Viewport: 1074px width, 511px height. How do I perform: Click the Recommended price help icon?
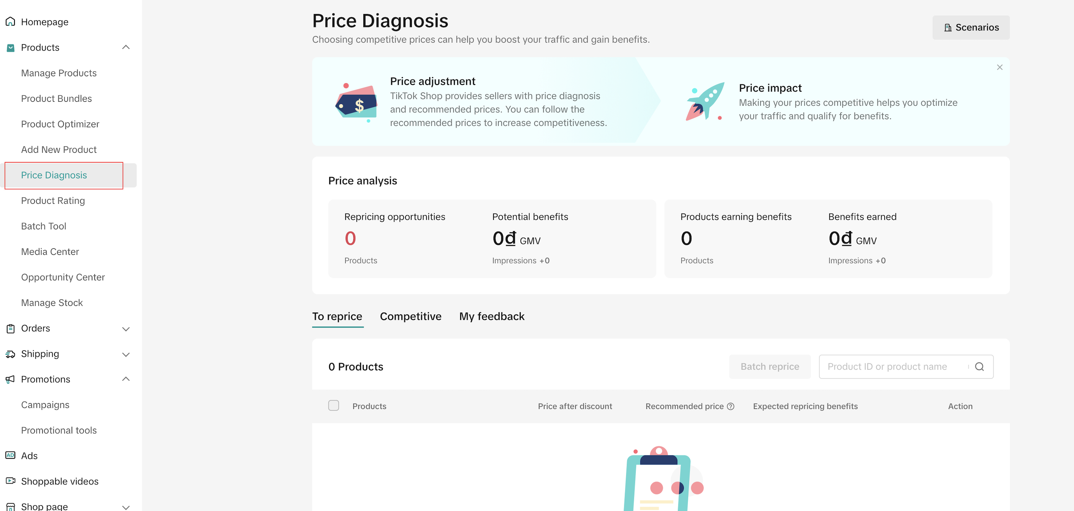(731, 406)
